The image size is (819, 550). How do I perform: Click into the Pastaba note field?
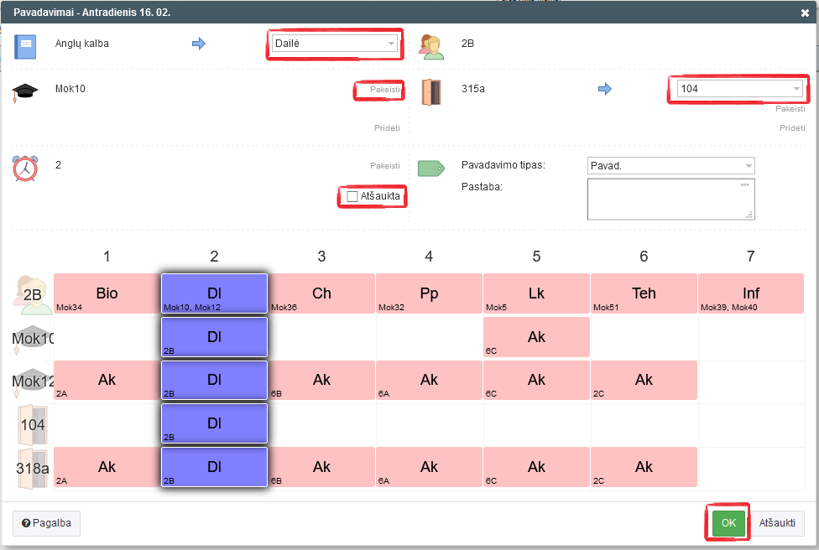(x=670, y=200)
